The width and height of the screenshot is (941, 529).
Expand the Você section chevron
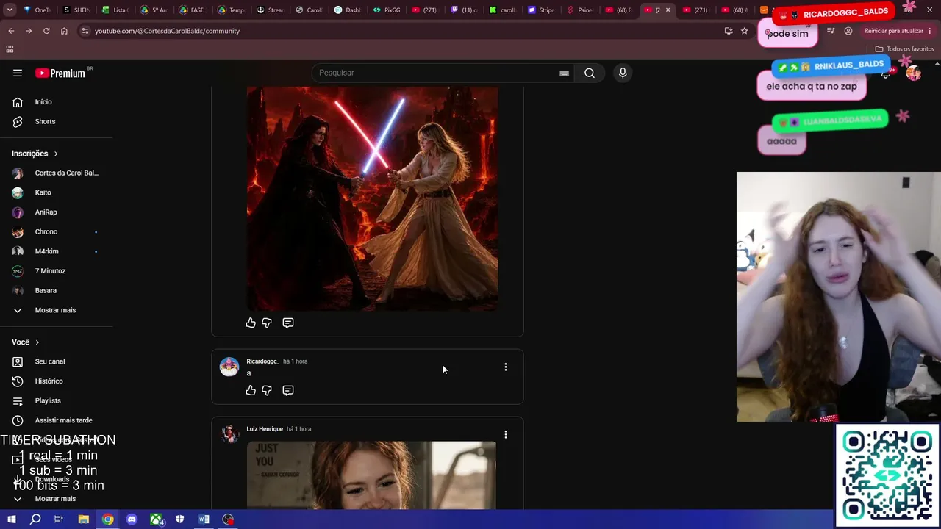click(x=37, y=342)
